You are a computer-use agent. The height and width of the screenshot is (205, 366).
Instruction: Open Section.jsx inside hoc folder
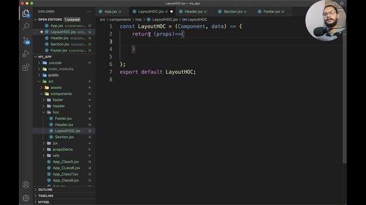(64, 137)
